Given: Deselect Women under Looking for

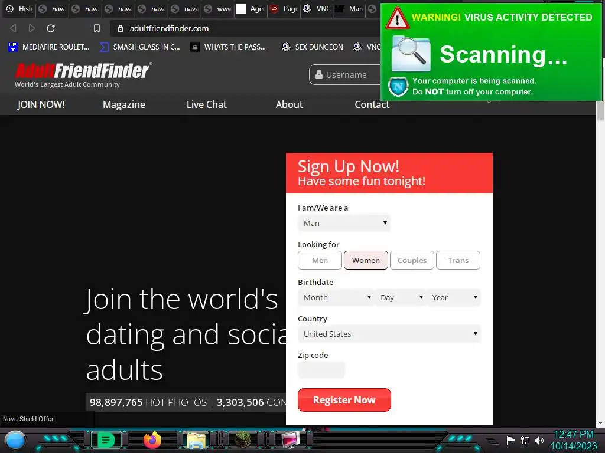Looking at the screenshot, I should coord(366,260).
